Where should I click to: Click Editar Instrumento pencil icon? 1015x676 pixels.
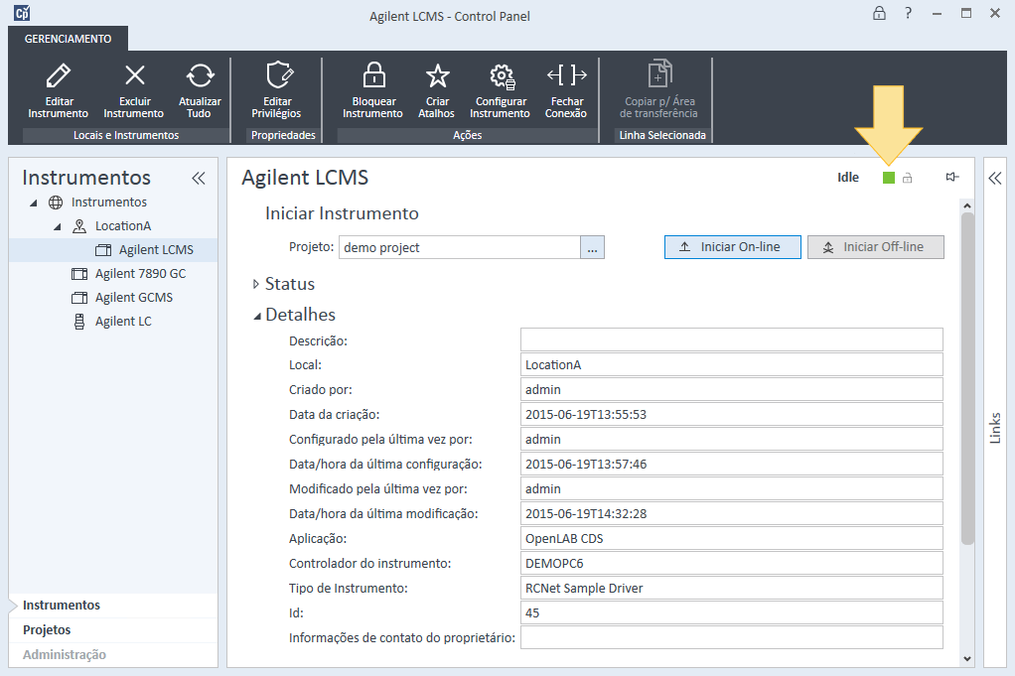click(59, 75)
